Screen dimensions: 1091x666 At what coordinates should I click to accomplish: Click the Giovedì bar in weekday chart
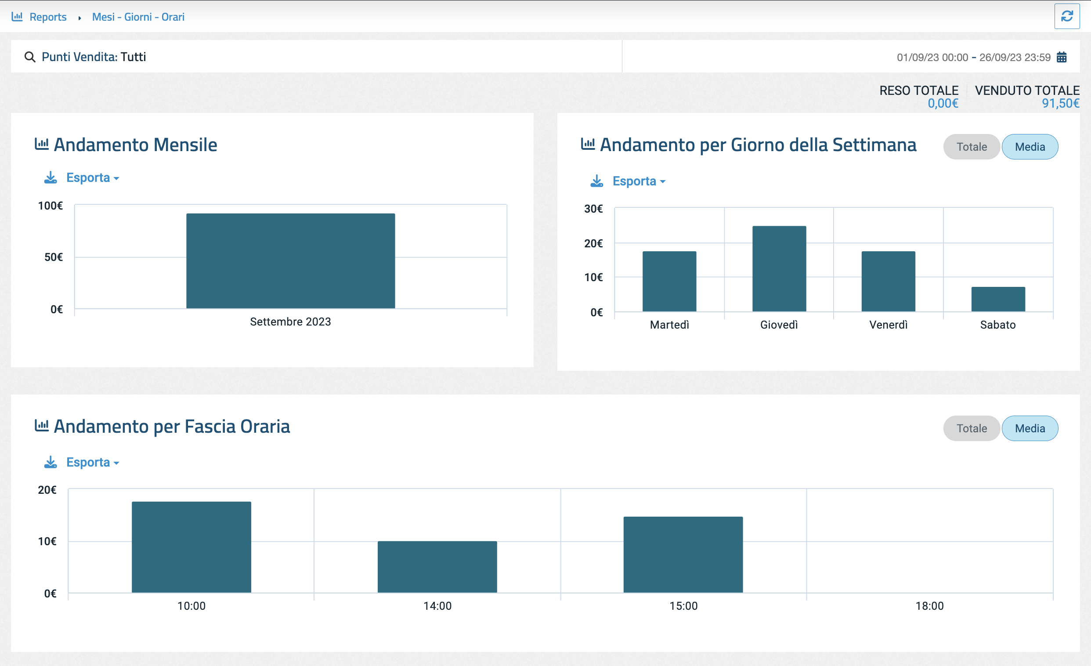pos(779,268)
